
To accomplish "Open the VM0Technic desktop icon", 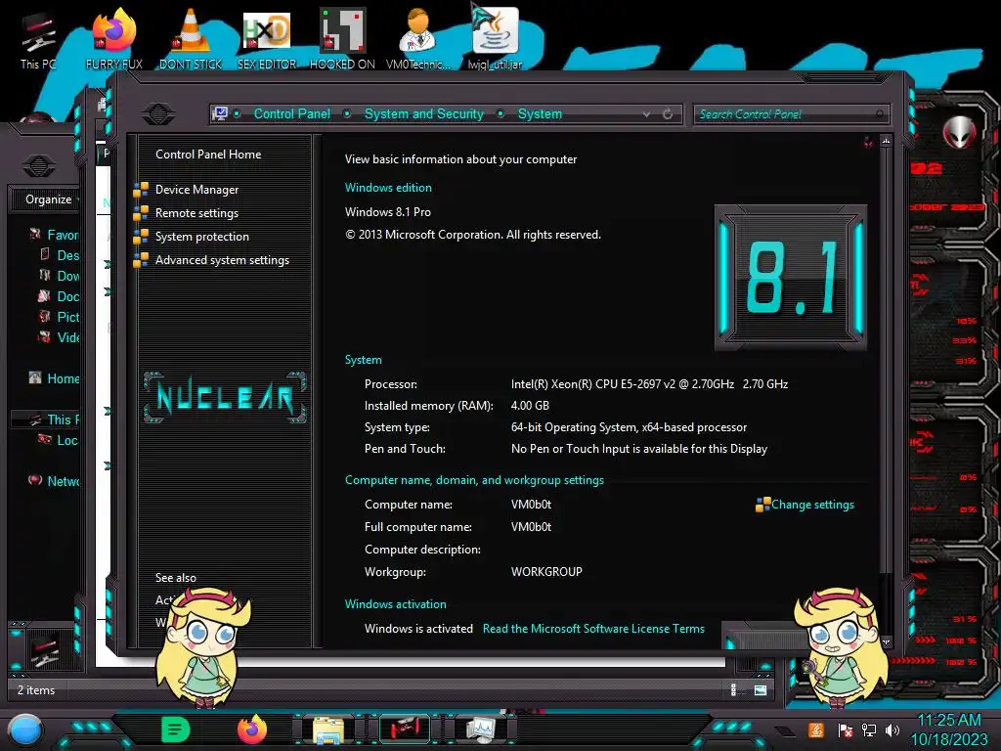I will (x=418, y=39).
